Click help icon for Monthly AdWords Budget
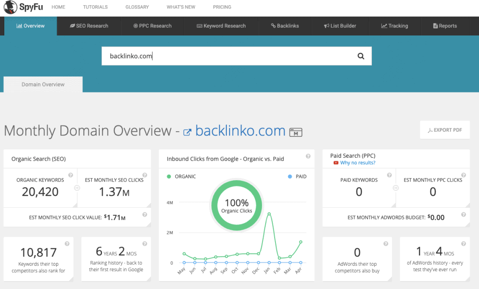Image resolution: width=479 pixels, height=289 pixels. pos(464,215)
